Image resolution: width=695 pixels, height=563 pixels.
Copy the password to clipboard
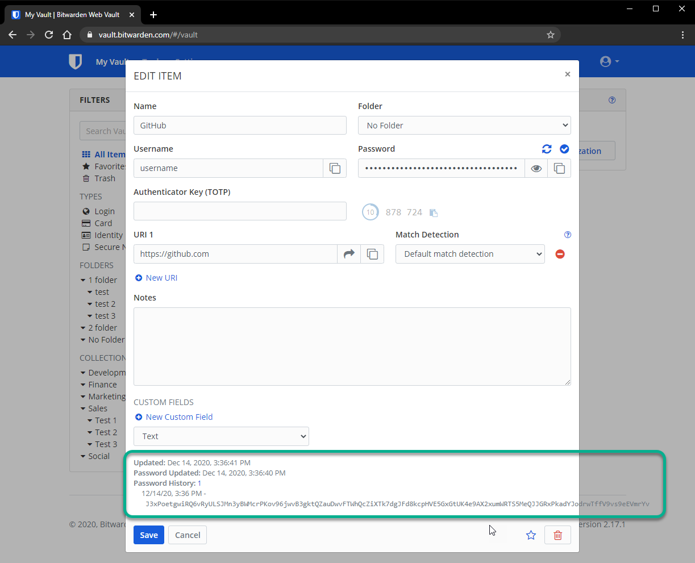pyautogui.click(x=559, y=168)
